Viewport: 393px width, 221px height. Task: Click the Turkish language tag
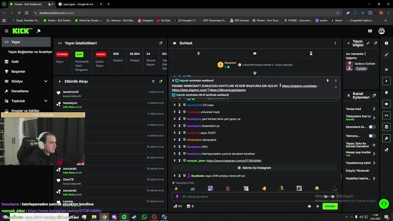[361, 69]
